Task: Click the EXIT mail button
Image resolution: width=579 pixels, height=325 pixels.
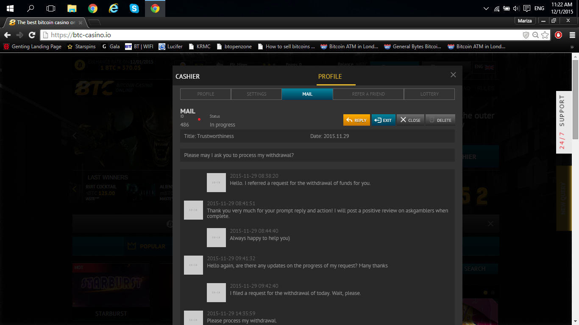Action: click(x=384, y=120)
